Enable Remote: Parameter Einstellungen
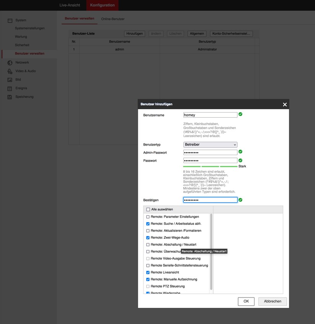315x324 pixels. click(148, 216)
